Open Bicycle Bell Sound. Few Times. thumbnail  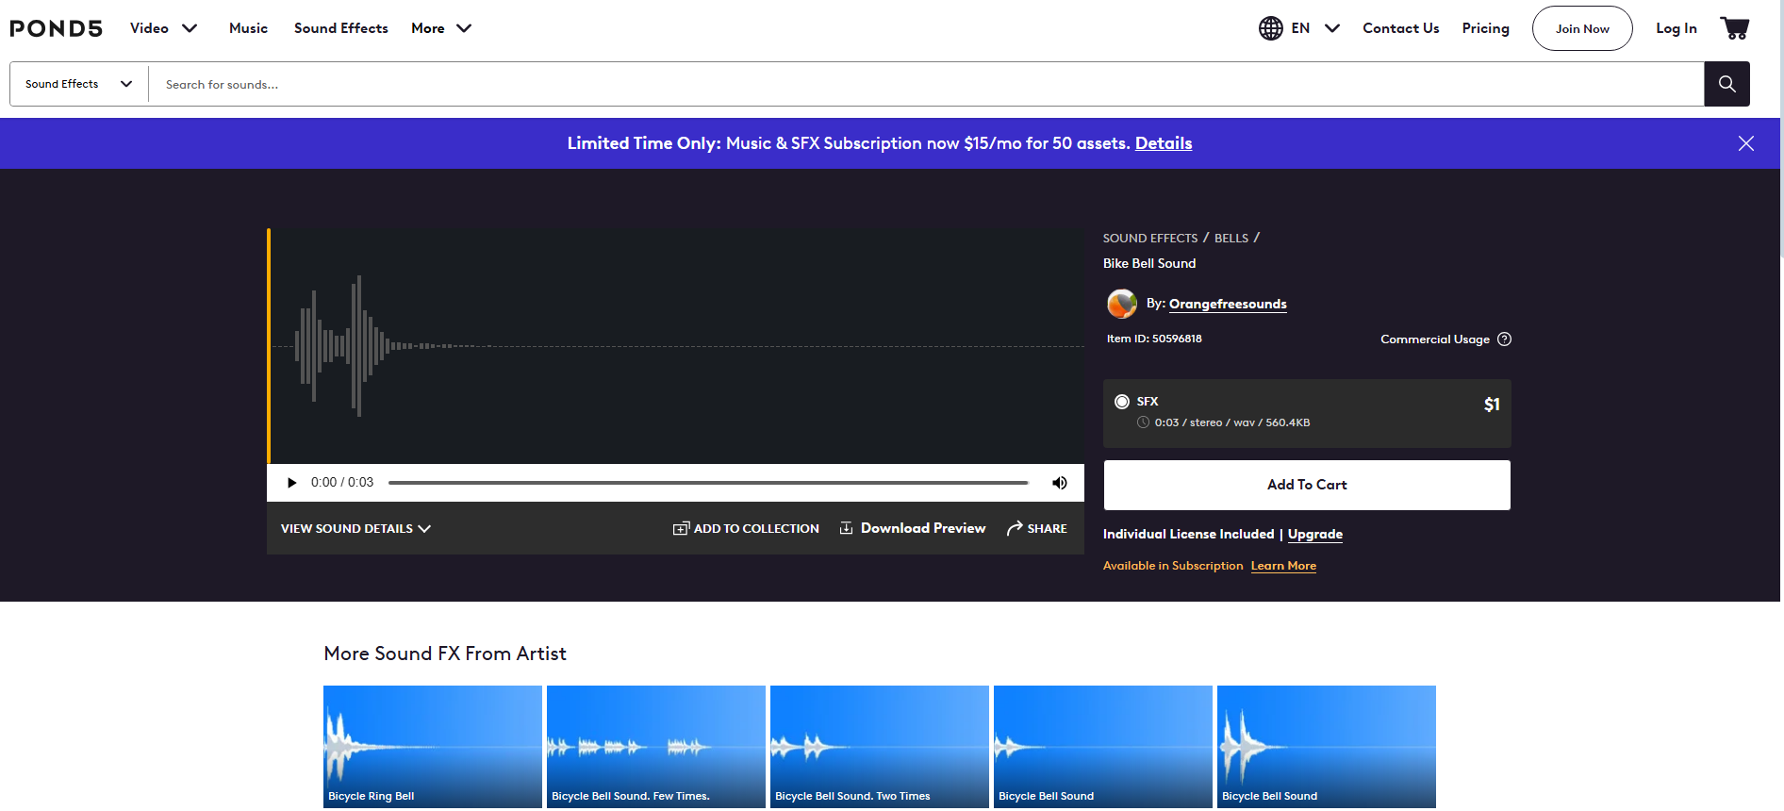click(656, 747)
